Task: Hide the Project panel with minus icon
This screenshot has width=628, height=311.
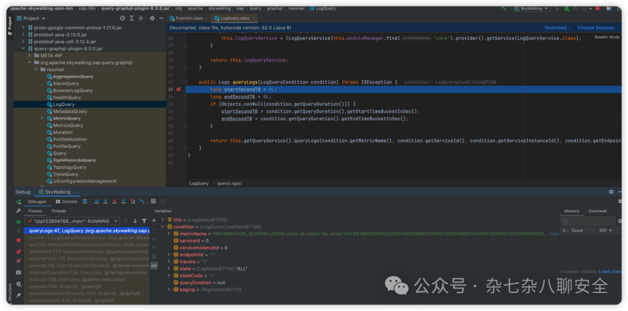Action: pyautogui.click(x=161, y=18)
